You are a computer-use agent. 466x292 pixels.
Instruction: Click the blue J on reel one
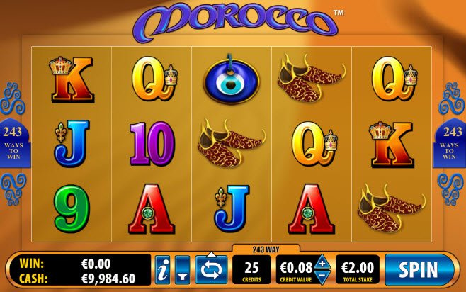tap(72, 144)
